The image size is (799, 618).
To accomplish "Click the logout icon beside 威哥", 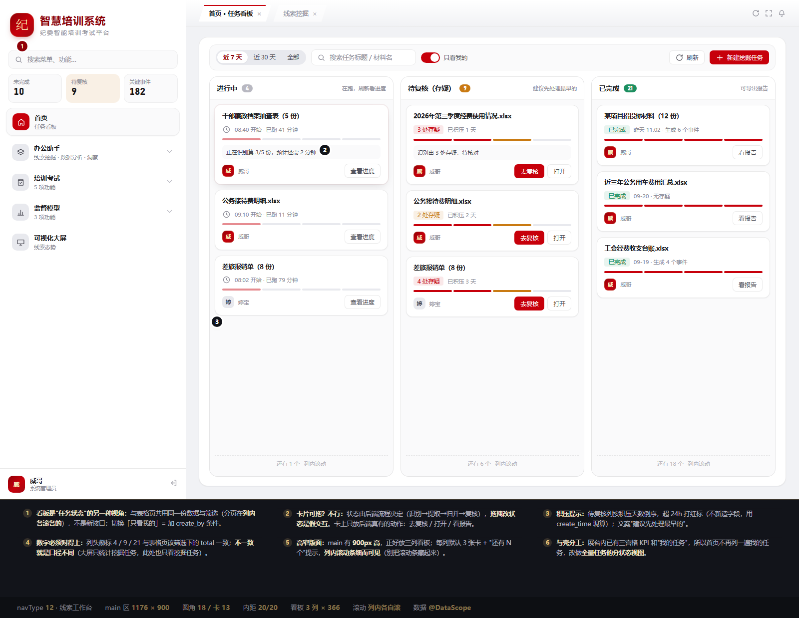I will (173, 483).
